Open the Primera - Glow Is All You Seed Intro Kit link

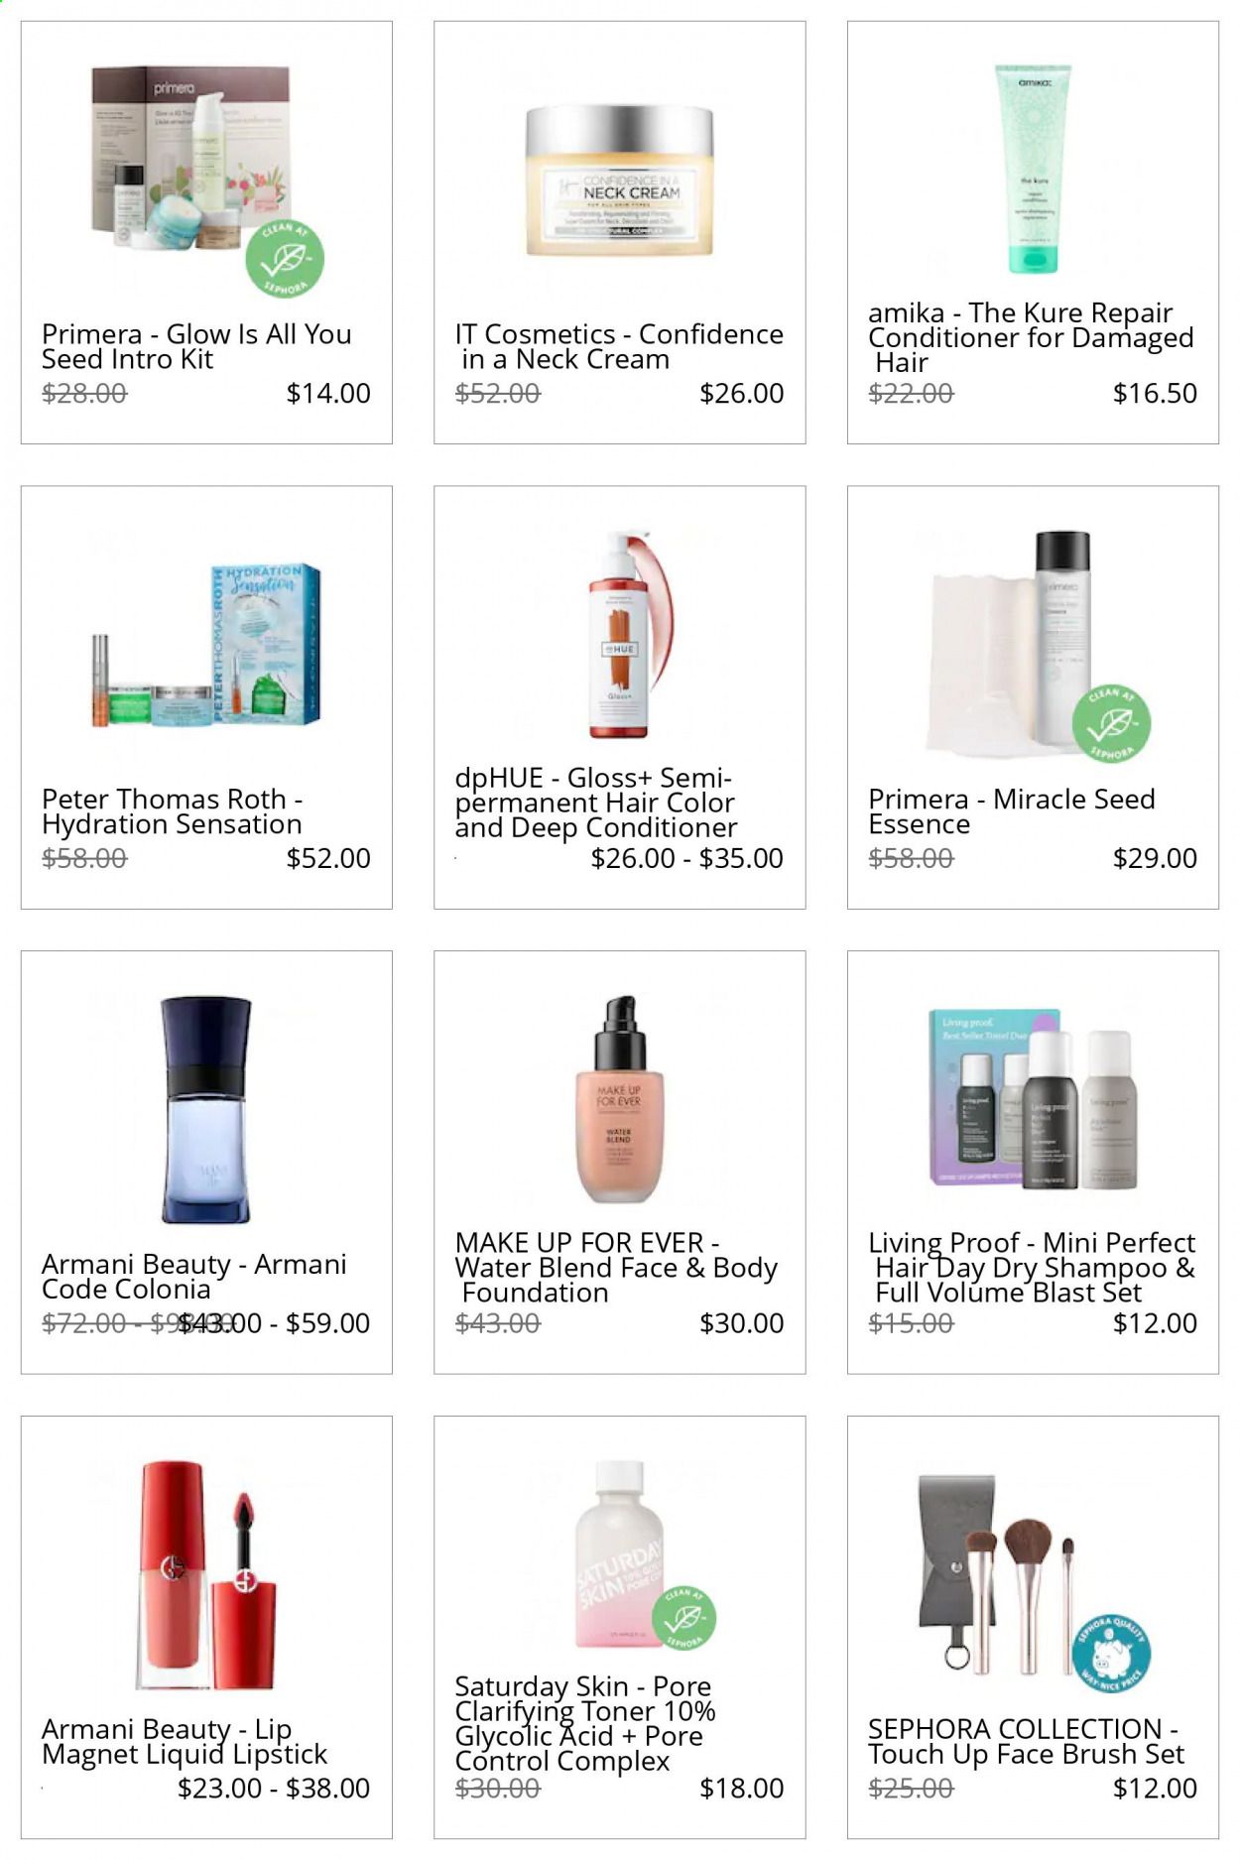tap(196, 346)
